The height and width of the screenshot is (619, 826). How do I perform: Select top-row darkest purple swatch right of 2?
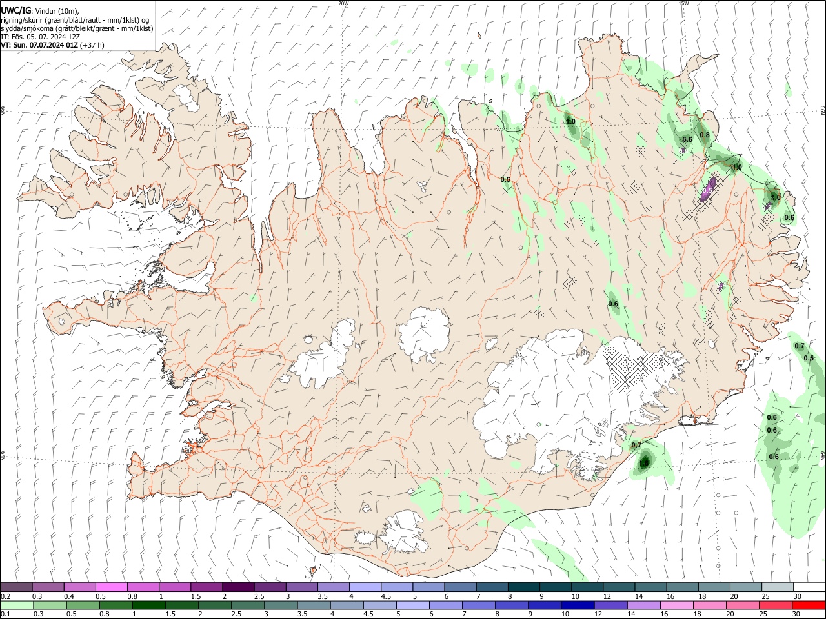pyautogui.click(x=238, y=587)
